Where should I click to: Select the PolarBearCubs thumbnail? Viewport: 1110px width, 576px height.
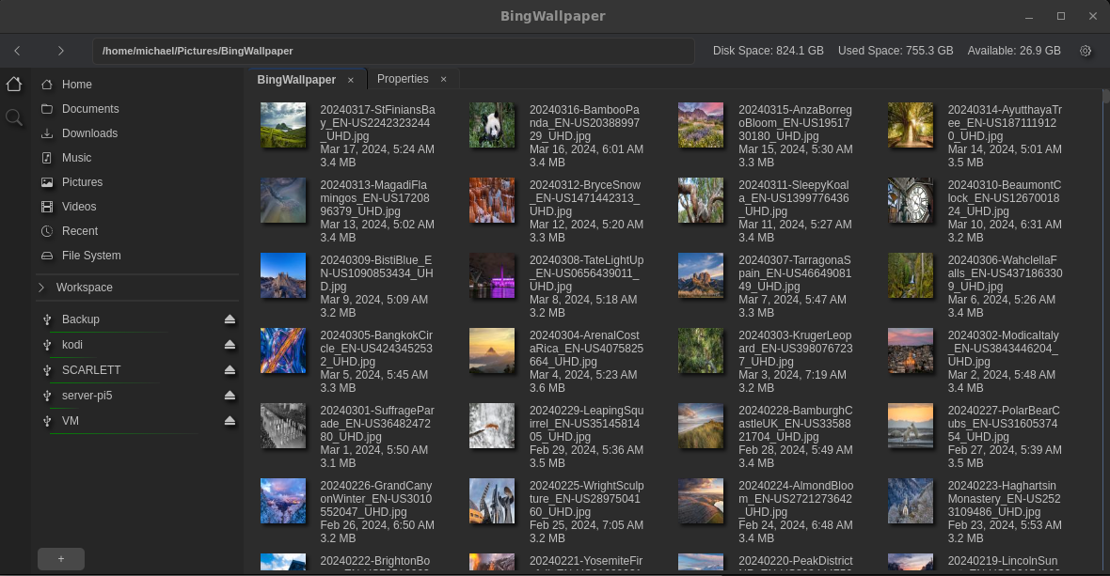point(911,427)
